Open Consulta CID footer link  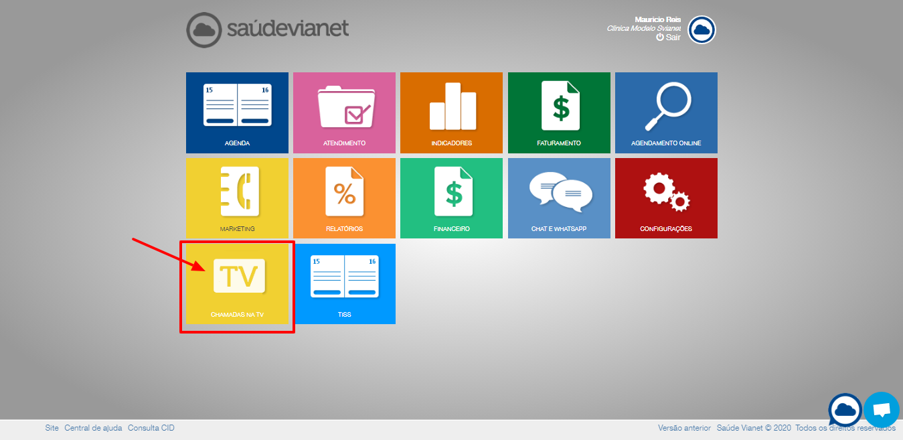[x=151, y=428]
